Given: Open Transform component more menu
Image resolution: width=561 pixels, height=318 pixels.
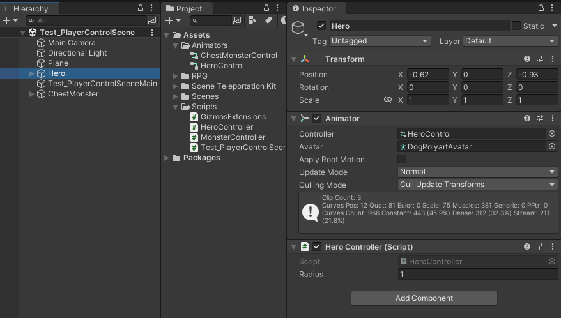Looking at the screenshot, I should [553, 59].
